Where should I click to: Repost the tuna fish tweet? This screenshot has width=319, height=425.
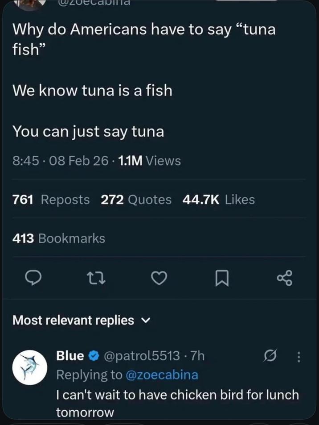pyautogui.click(x=96, y=278)
